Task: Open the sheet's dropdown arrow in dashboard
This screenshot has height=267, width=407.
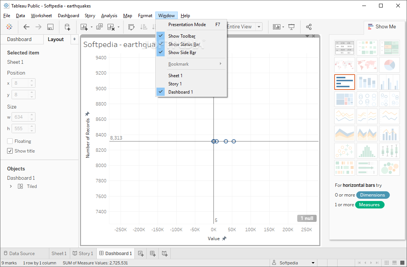Action: point(307,36)
